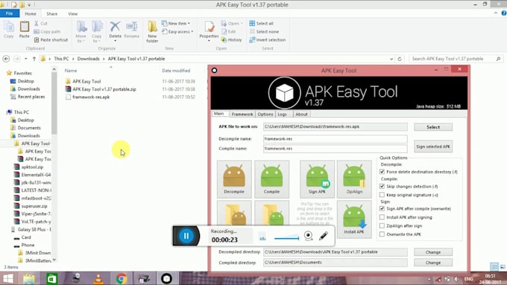Click Select all in Explorer ribbon
The image size is (507, 285).
coord(261,24)
